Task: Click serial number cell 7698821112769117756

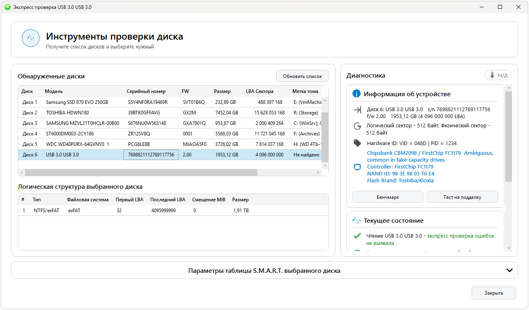Action: (151, 155)
